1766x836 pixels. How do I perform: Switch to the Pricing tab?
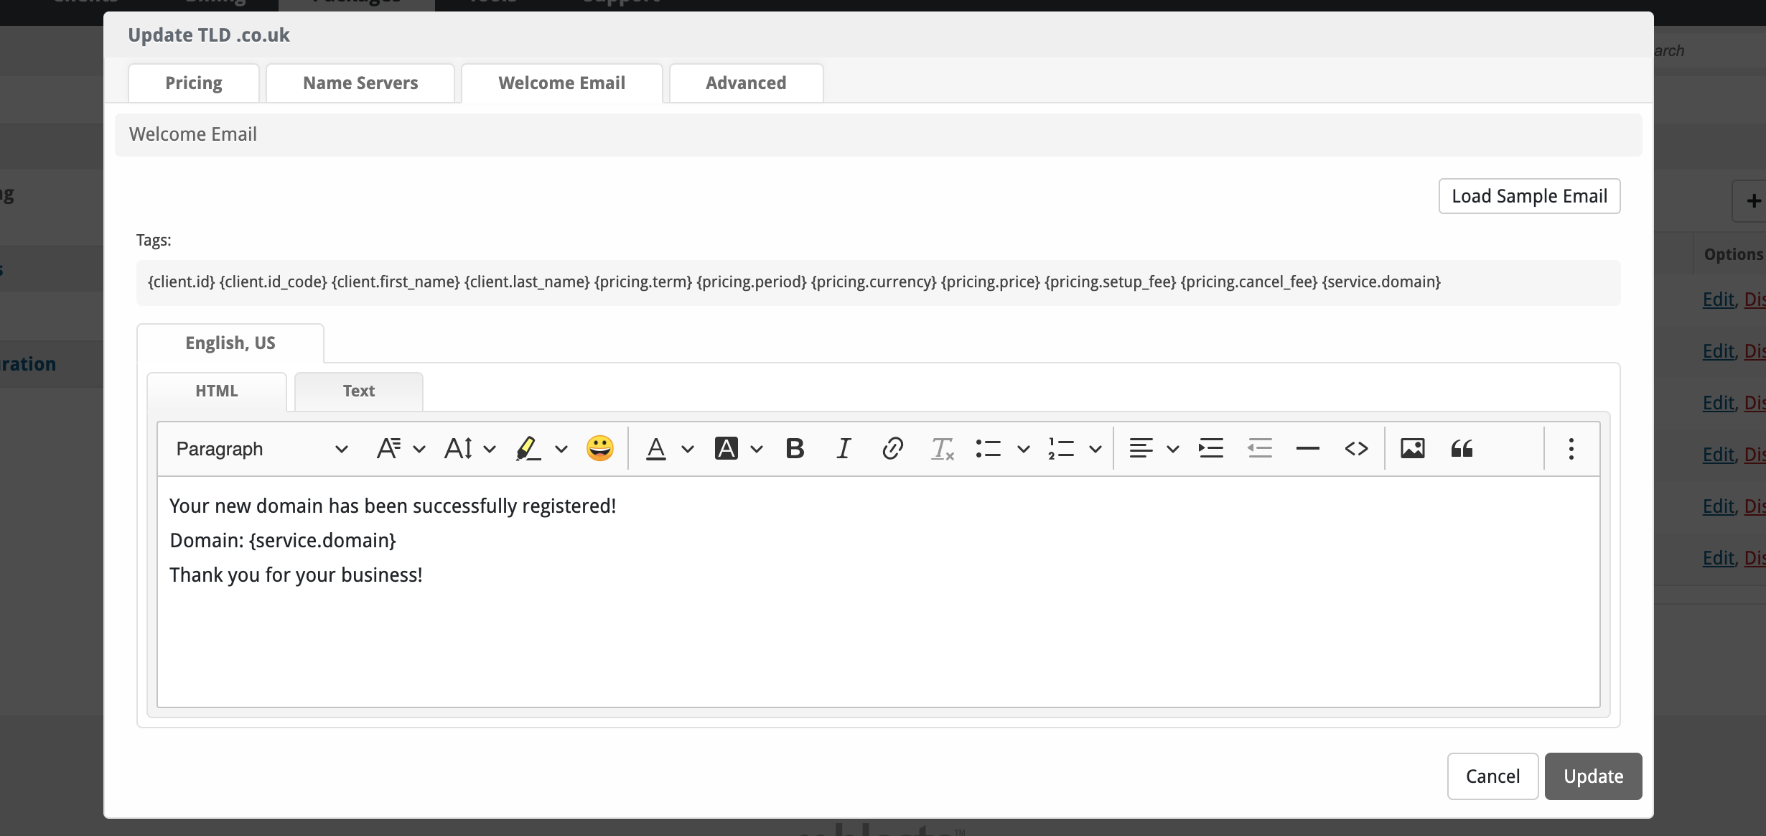tap(194, 83)
